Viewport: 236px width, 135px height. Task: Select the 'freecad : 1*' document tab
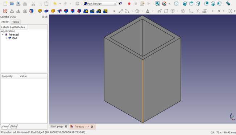coord(82,127)
